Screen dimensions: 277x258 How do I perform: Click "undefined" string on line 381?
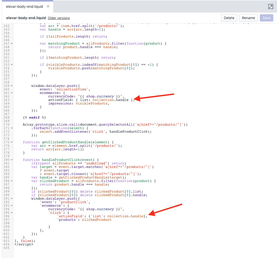click(96, 163)
